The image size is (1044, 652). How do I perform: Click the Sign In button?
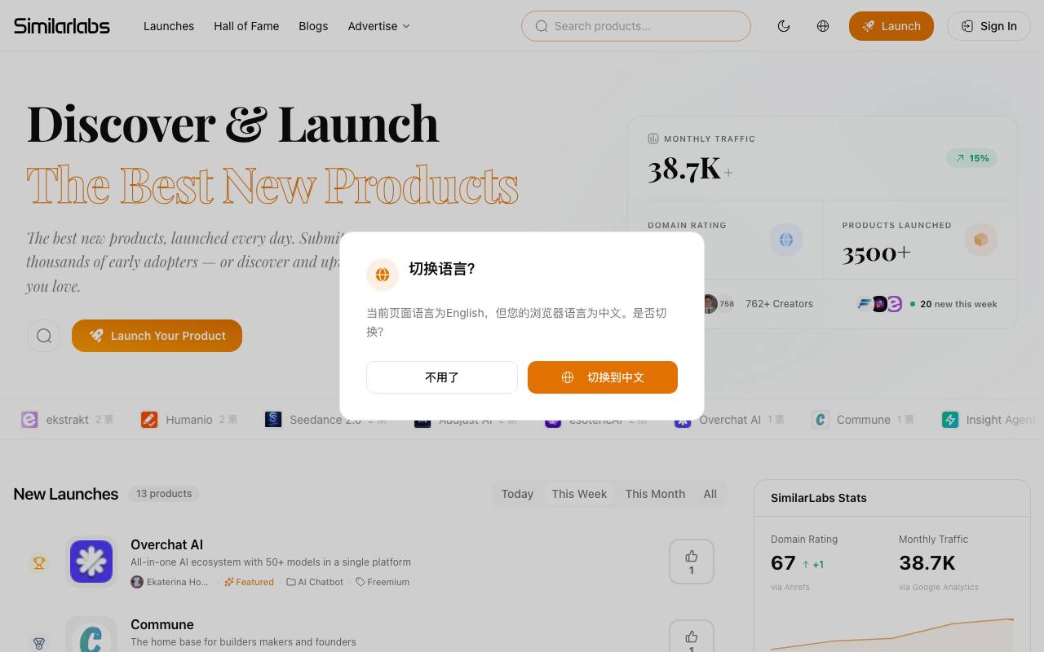(989, 26)
